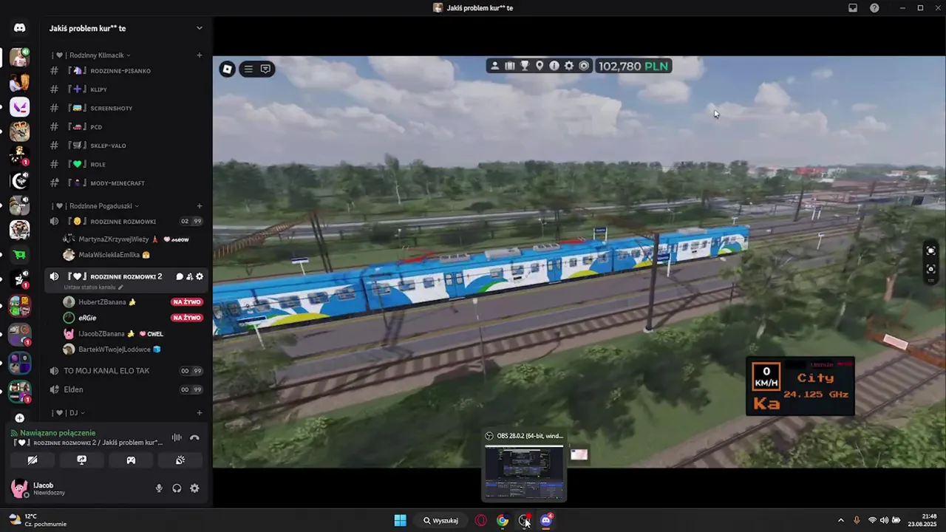Open Google Chrome from the taskbar
Screen dimensions: 946x532
[503, 520]
